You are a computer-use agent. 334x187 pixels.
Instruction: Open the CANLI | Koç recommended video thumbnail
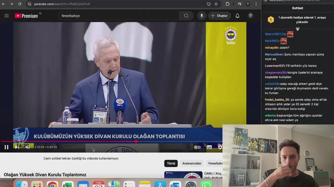(x=183, y=175)
